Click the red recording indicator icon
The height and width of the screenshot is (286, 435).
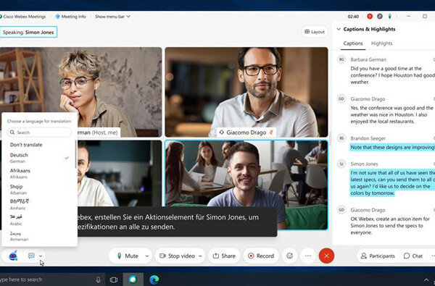pyautogui.click(x=370, y=17)
